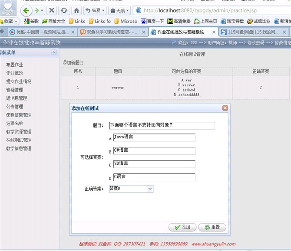Open 选课名单 in navigation menu
The image size is (291, 251).
point(14,123)
